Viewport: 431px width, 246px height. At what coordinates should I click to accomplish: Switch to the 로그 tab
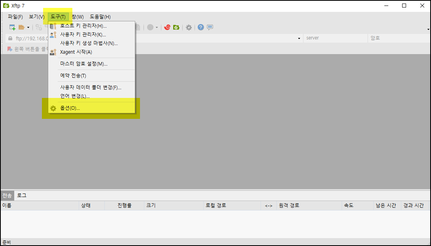[22, 196]
